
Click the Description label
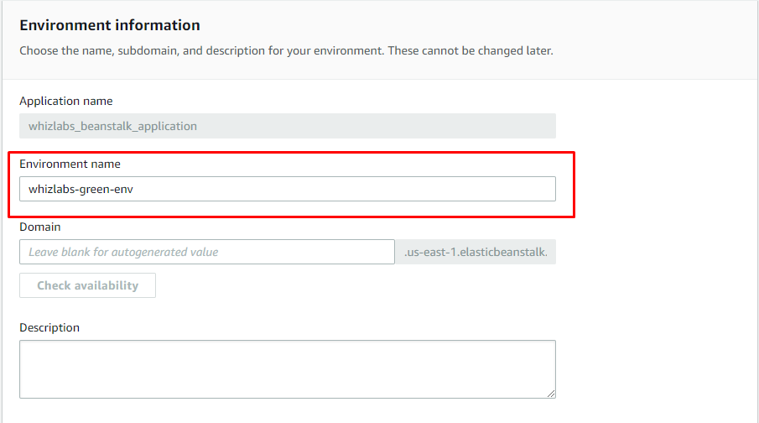click(49, 327)
